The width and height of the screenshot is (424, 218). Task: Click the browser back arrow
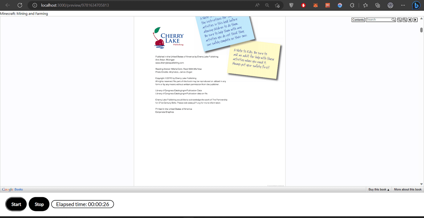coord(8,5)
